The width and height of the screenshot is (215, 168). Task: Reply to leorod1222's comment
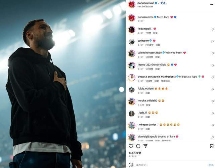pos(158,69)
